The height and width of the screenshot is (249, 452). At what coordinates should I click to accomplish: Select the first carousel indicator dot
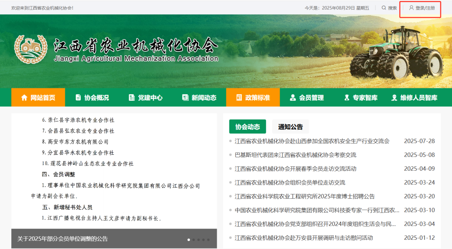point(189,240)
